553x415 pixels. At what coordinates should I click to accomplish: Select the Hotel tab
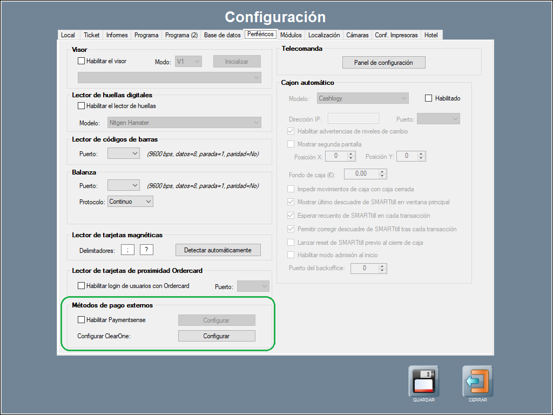pos(431,35)
